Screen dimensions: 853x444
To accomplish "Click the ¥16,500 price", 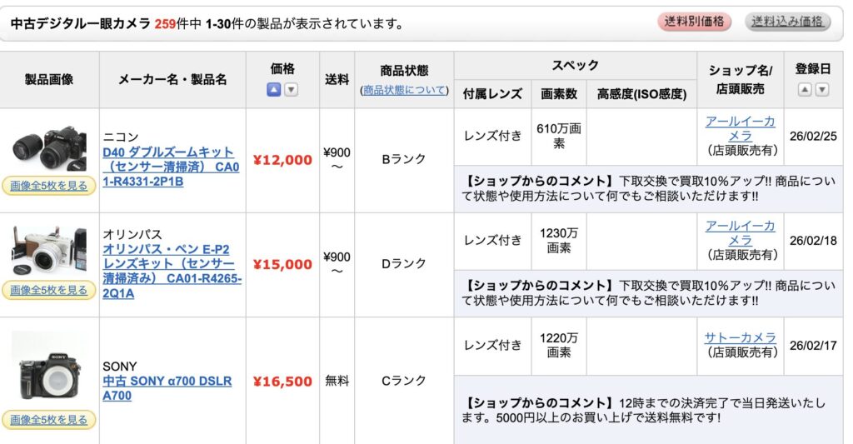I will pyautogui.click(x=282, y=382).
